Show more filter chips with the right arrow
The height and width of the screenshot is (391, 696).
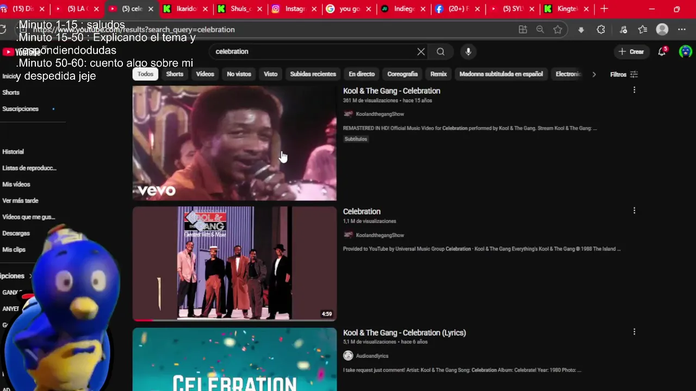(x=594, y=74)
